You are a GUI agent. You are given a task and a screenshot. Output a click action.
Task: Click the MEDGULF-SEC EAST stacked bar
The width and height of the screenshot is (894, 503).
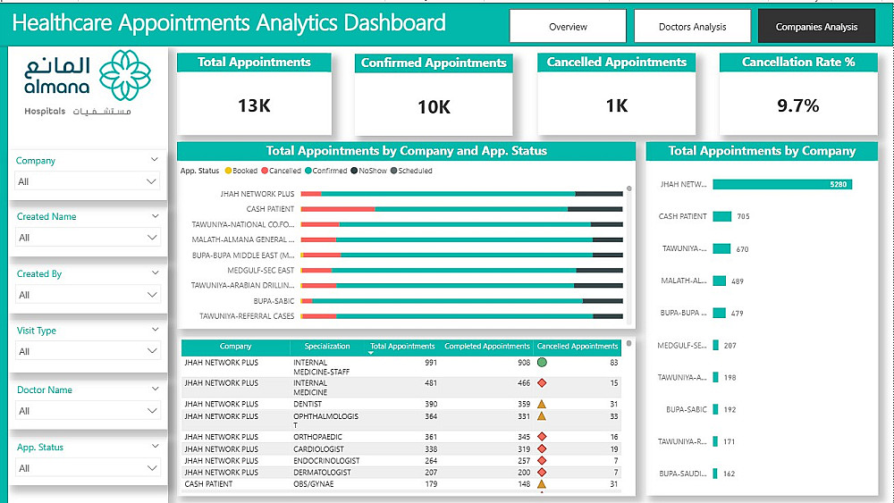pyautogui.click(x=462, y=270)
